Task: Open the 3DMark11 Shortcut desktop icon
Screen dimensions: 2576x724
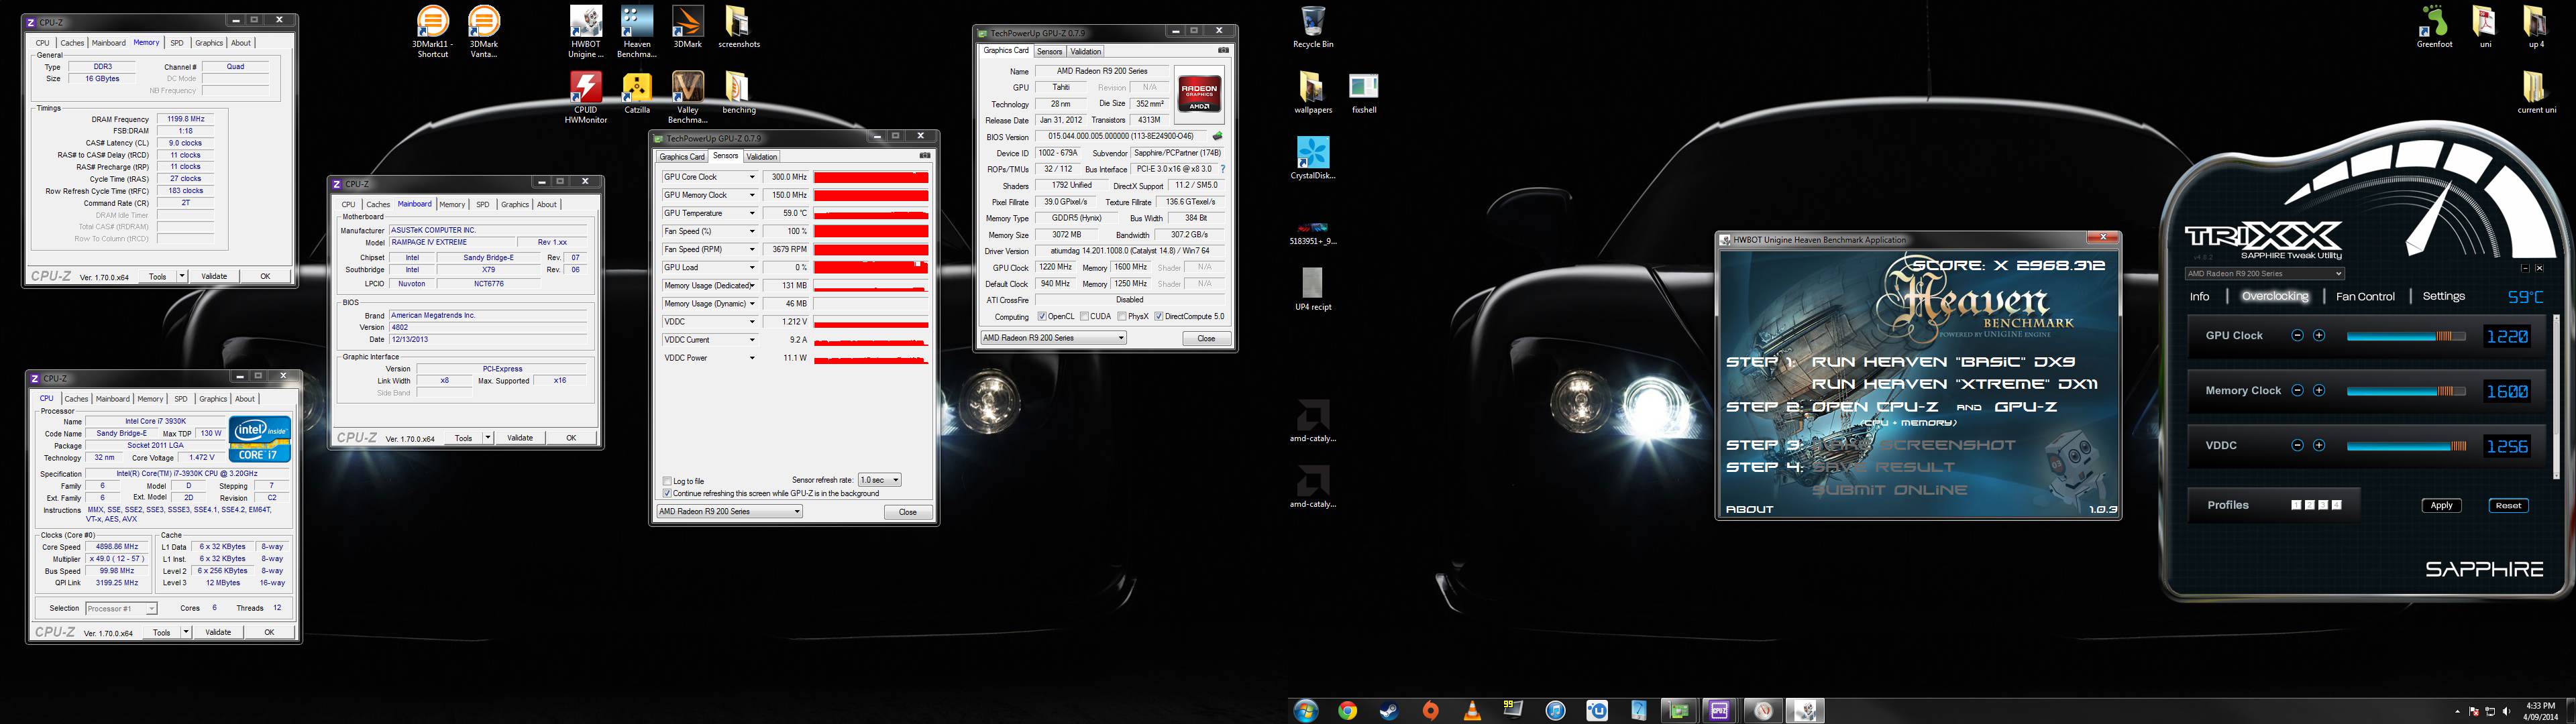Action: 433,31
